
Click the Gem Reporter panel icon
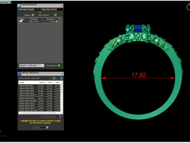point(19,6)
